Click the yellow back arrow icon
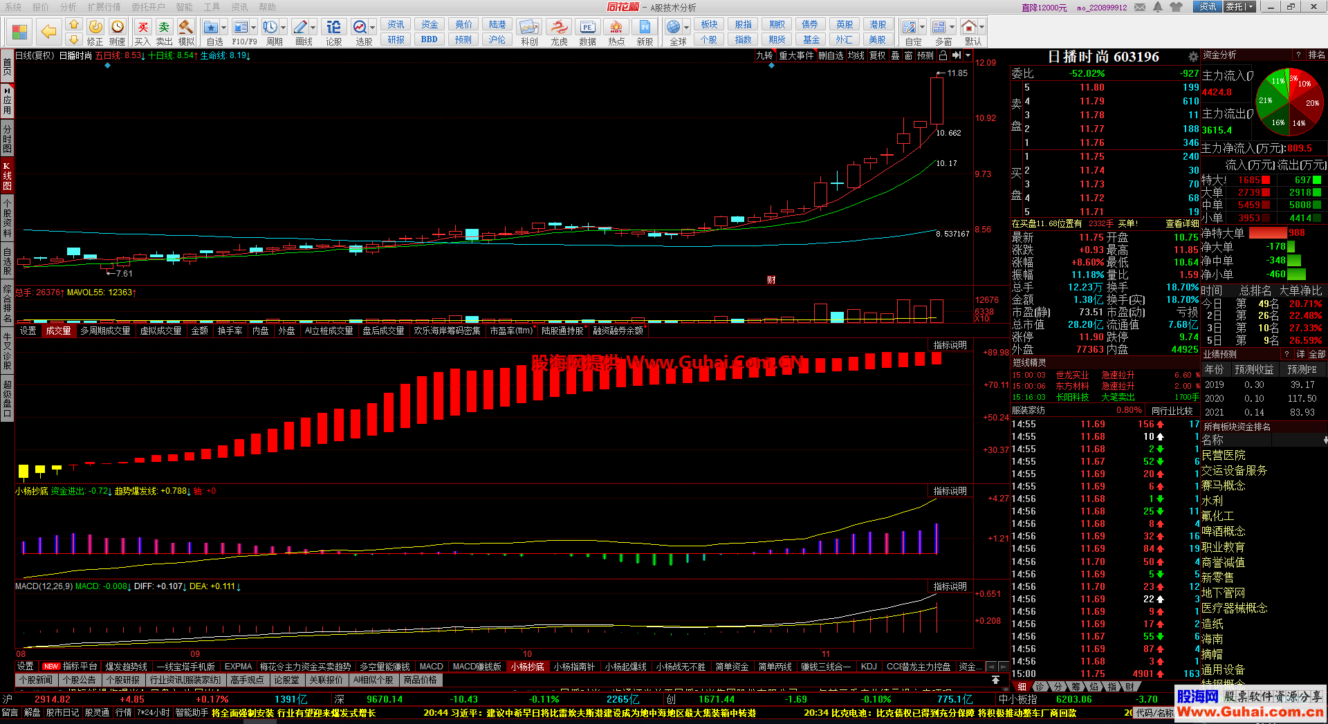This screenshot has height=724, width=1328. pyautogui.click(x=48, y=32)
